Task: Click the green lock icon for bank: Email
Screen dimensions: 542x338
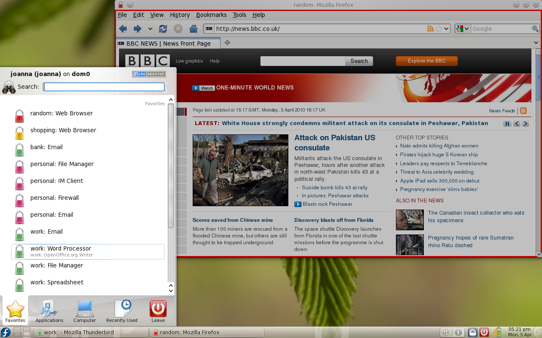Action: 19,150
